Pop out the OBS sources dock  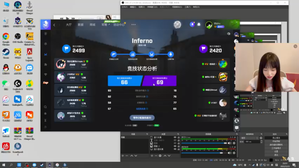pyautogui.click(x=178, y=134)
